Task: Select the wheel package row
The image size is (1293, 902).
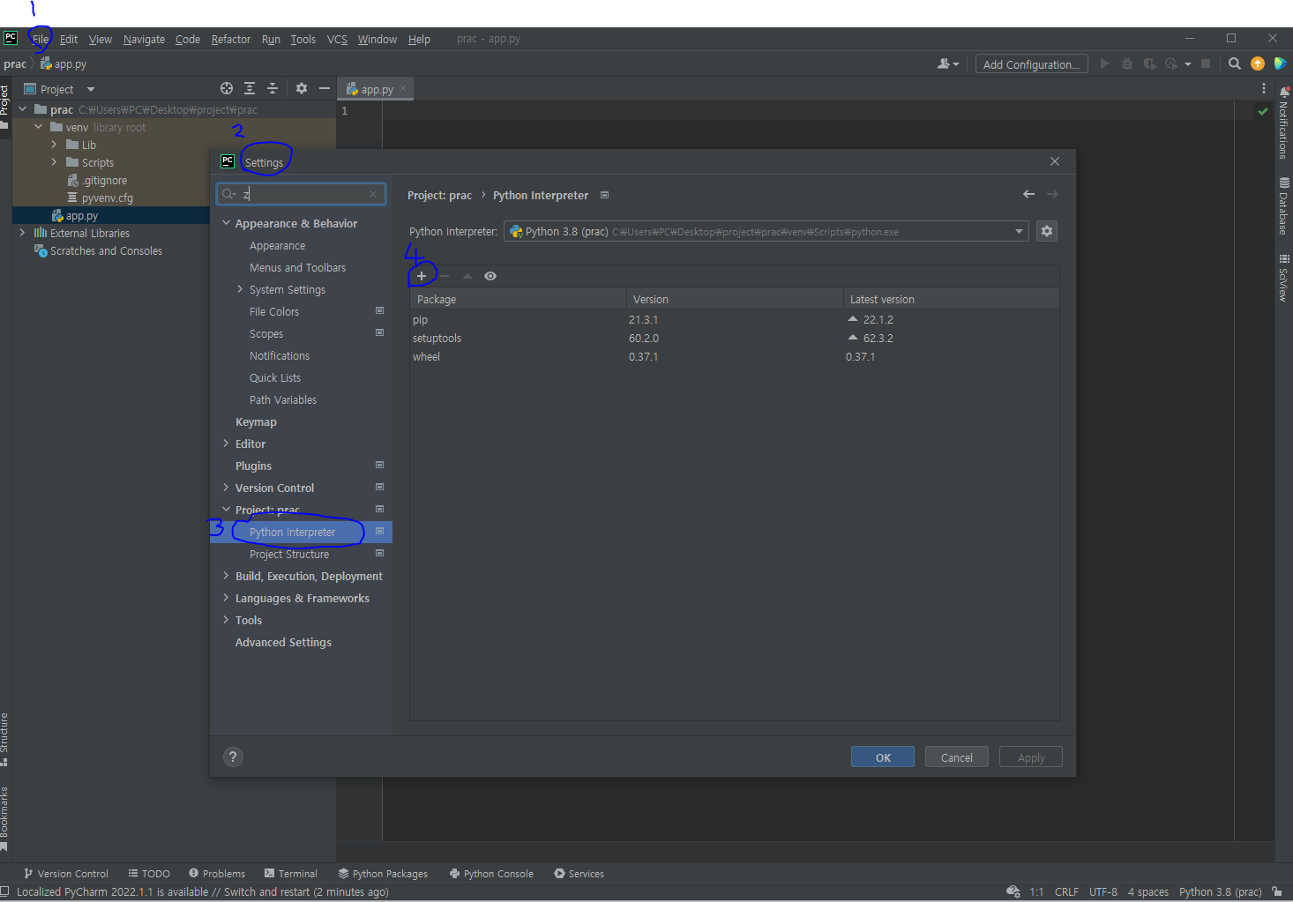Action: 735,356
